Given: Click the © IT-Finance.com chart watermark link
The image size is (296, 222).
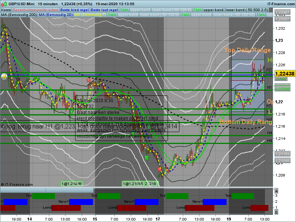Looking at the screenshot, I should 17,184.
